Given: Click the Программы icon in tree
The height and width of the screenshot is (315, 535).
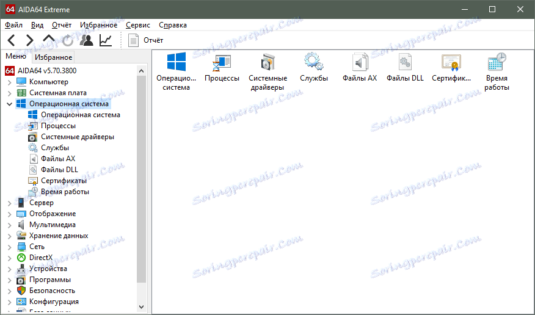Looking at the screenshot, I should tap(21, 280).
